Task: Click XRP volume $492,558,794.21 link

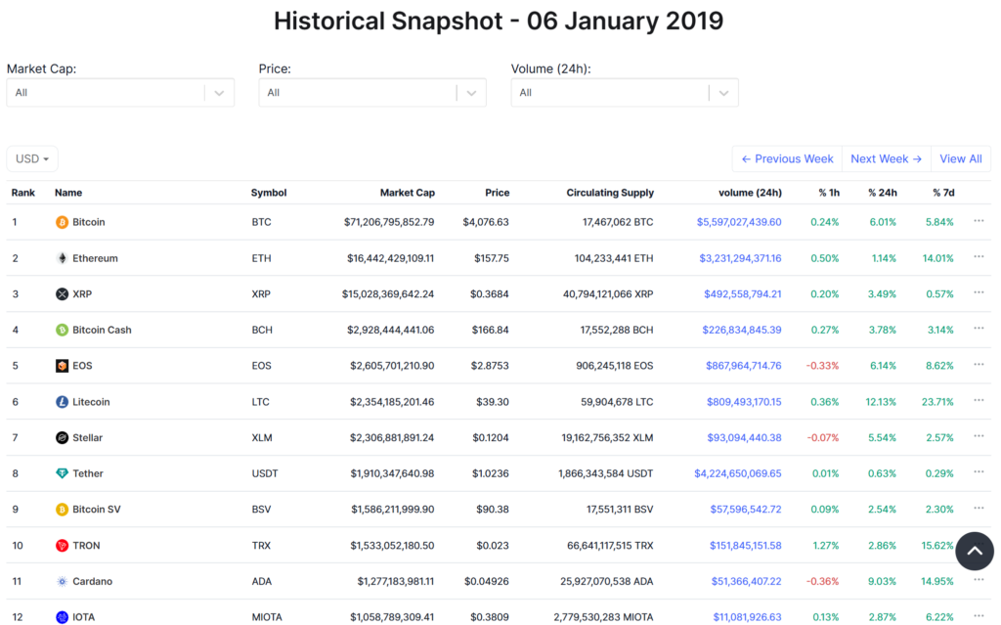Action: coord(743,294)
